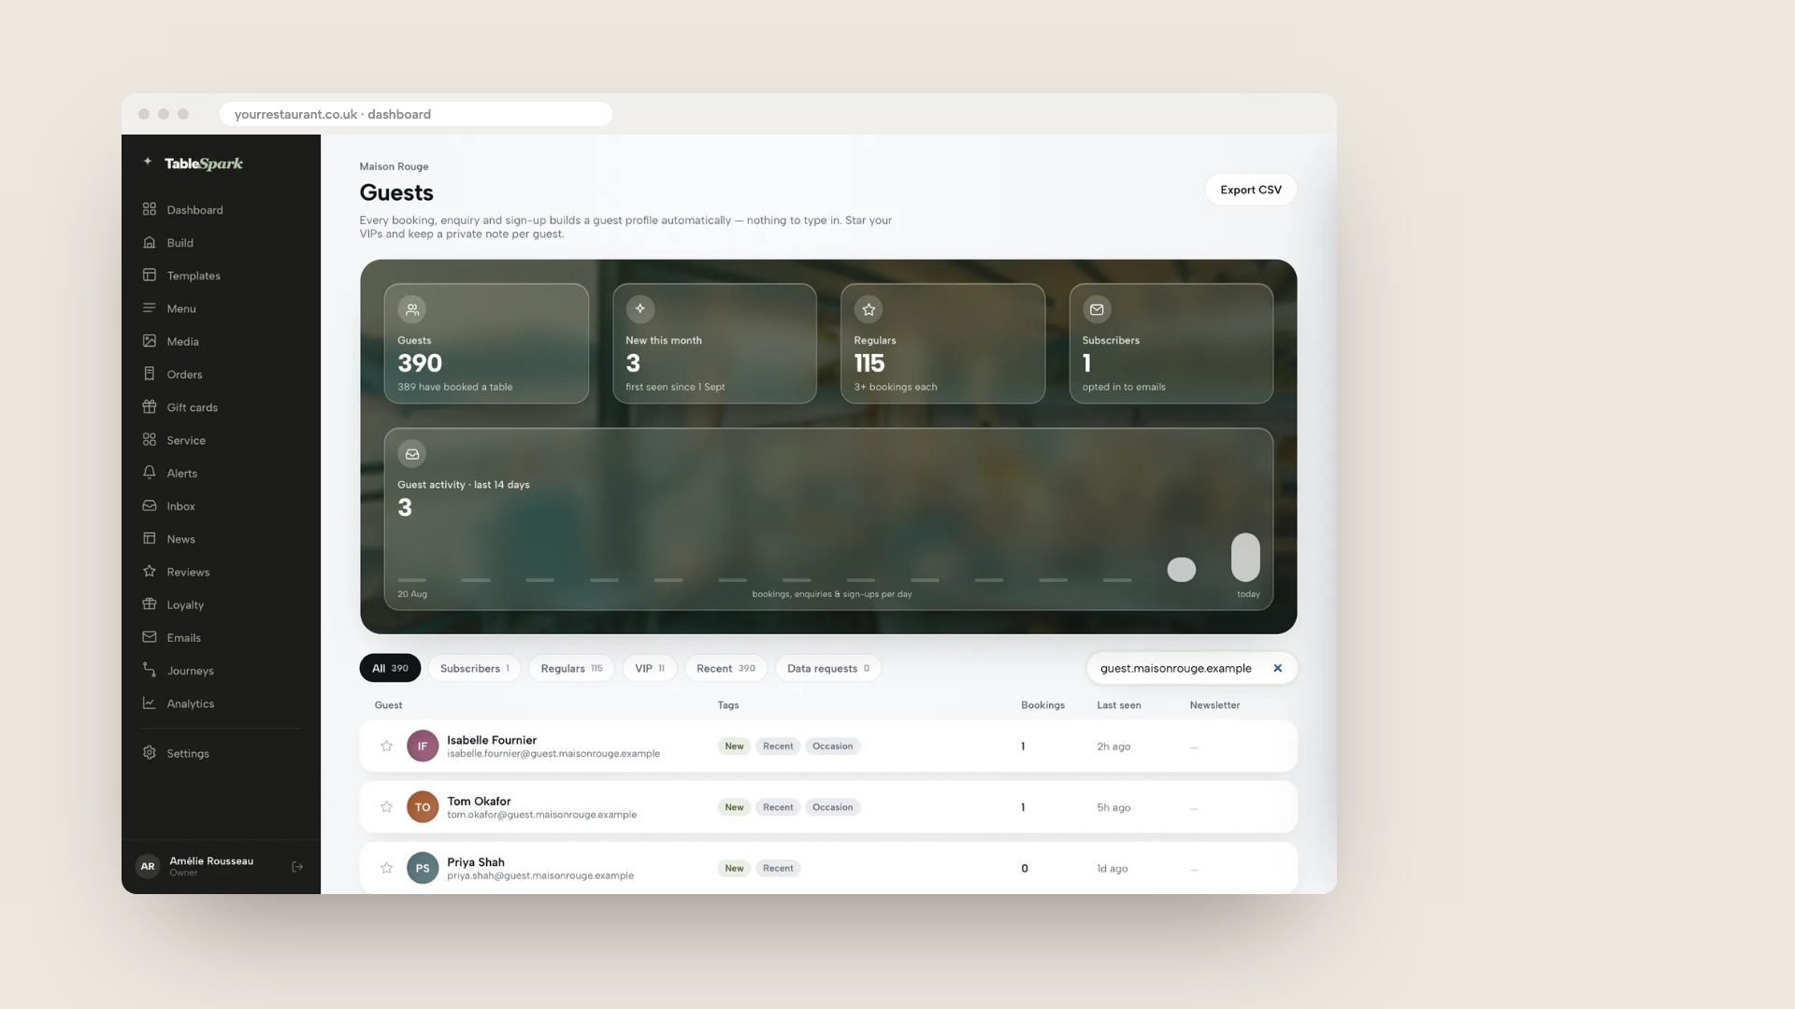Click the browser address bar
This screenshot has width=1795, height=1009.
point(415,114)
